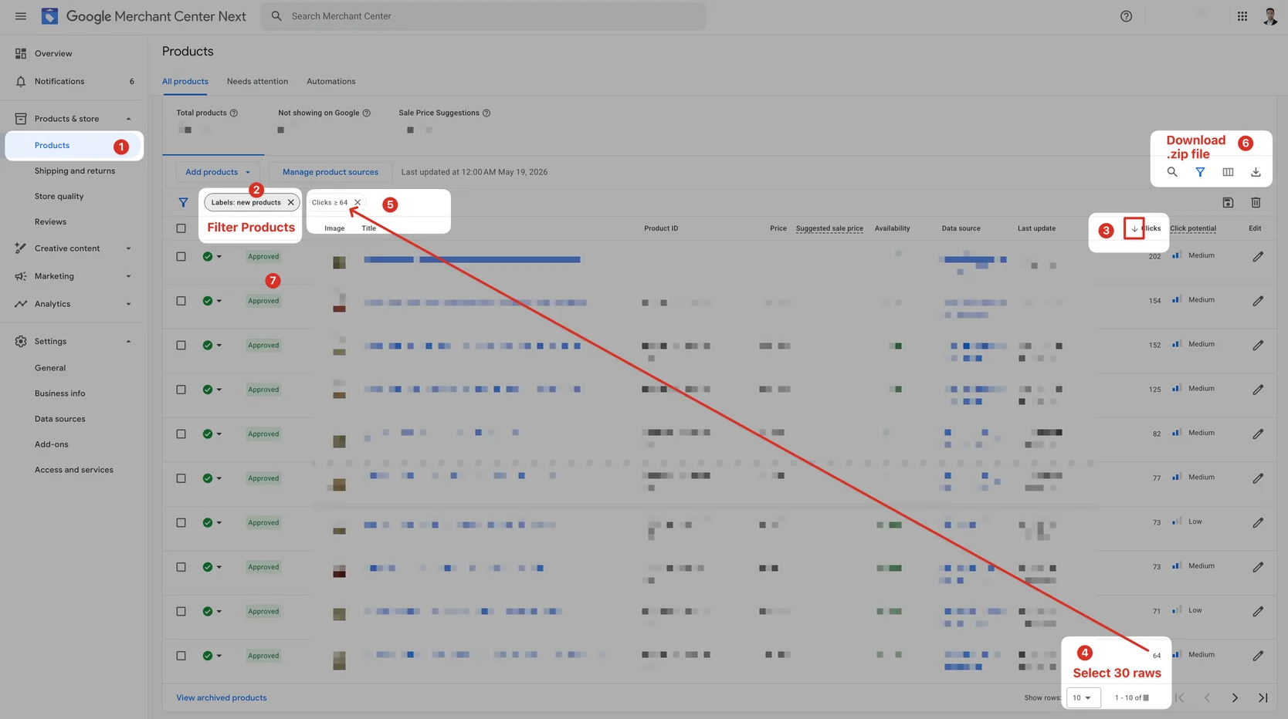
Task: Open the Show rows dropdown
Action: tap(1082, 697)
